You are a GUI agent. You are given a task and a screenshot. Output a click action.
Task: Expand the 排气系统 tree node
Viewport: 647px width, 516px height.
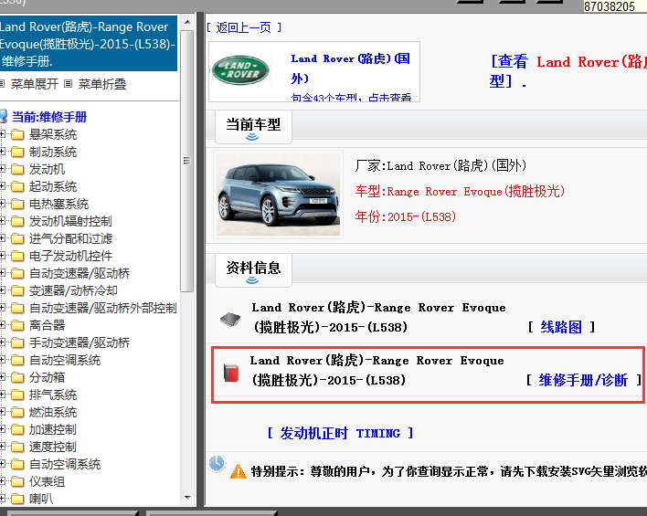point(2,395)
